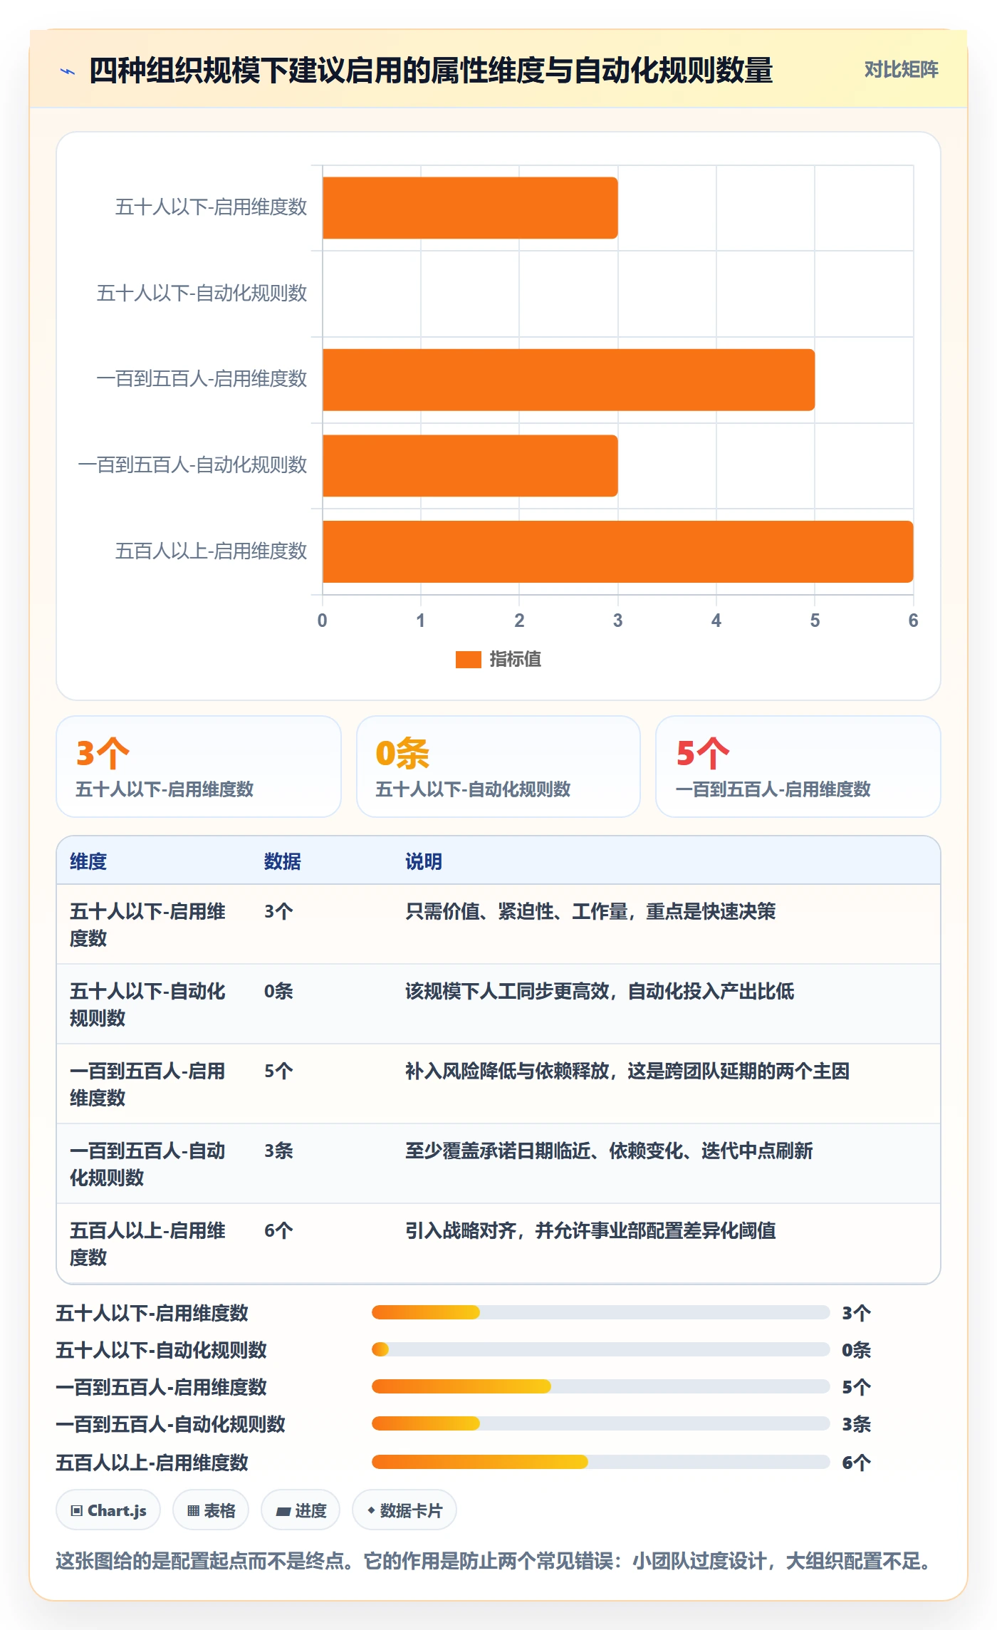Click the 说明 column header
The height and width of the screenshot is (1630, 997).
424,861
